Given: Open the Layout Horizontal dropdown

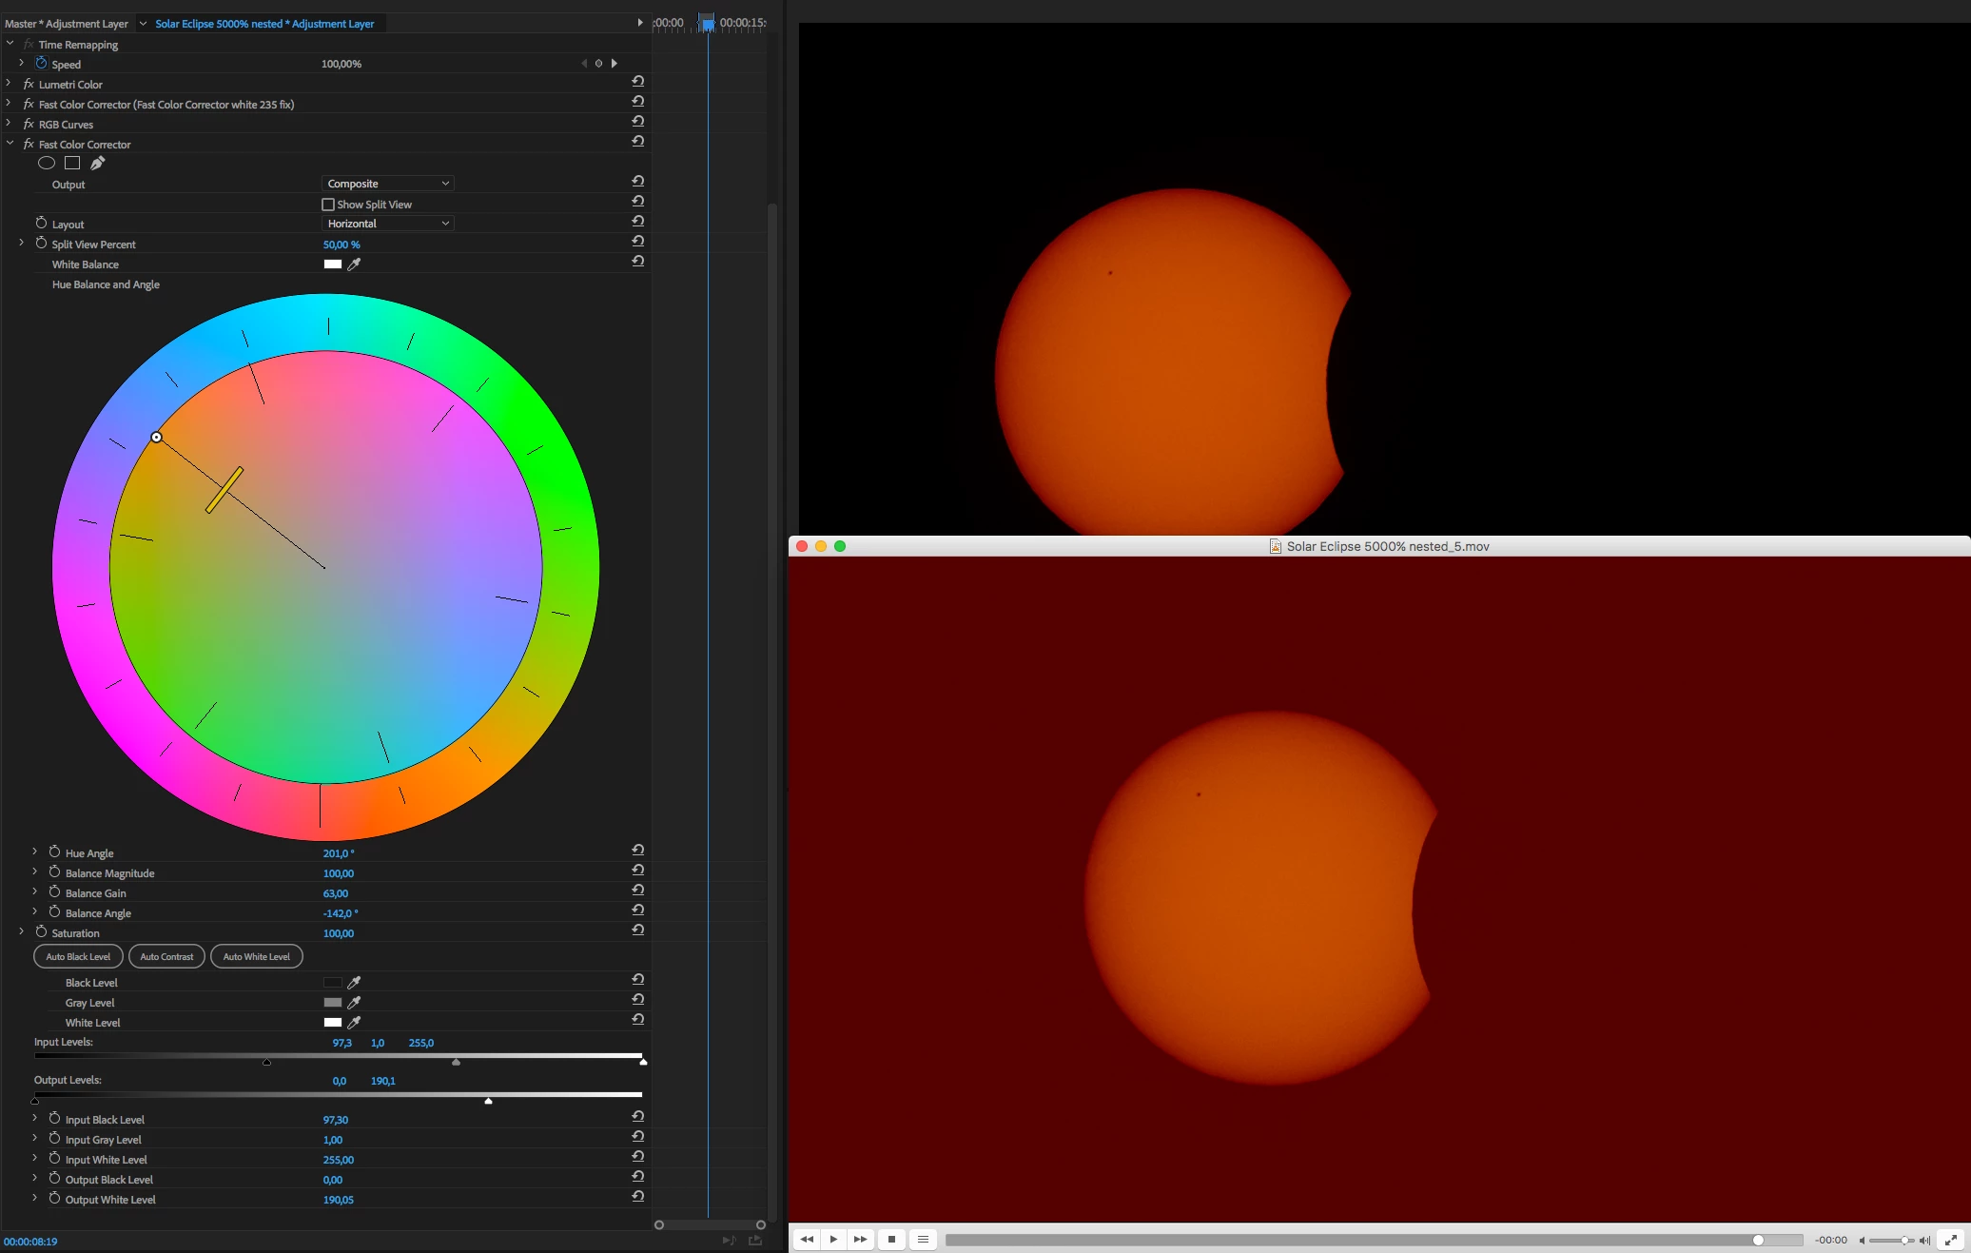Looking at the screenshot, I should click(387, 224).
